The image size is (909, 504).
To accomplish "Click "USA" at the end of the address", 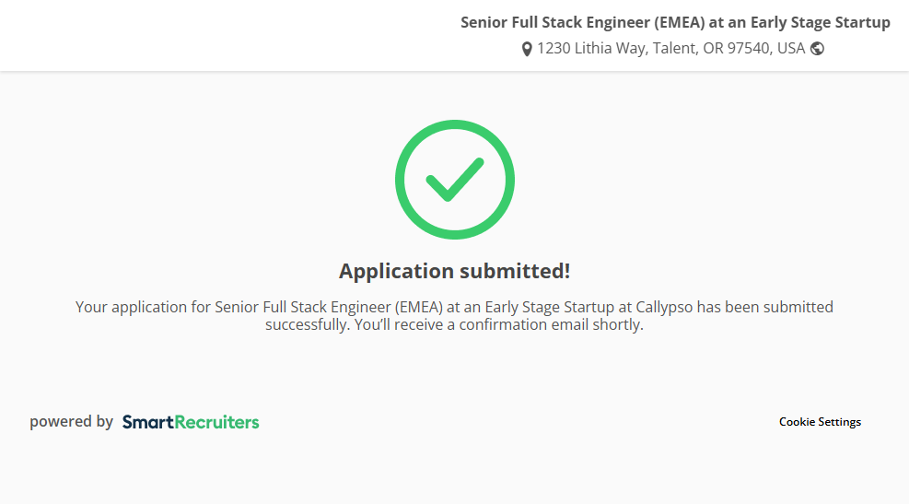I will (x=791, y=49).
